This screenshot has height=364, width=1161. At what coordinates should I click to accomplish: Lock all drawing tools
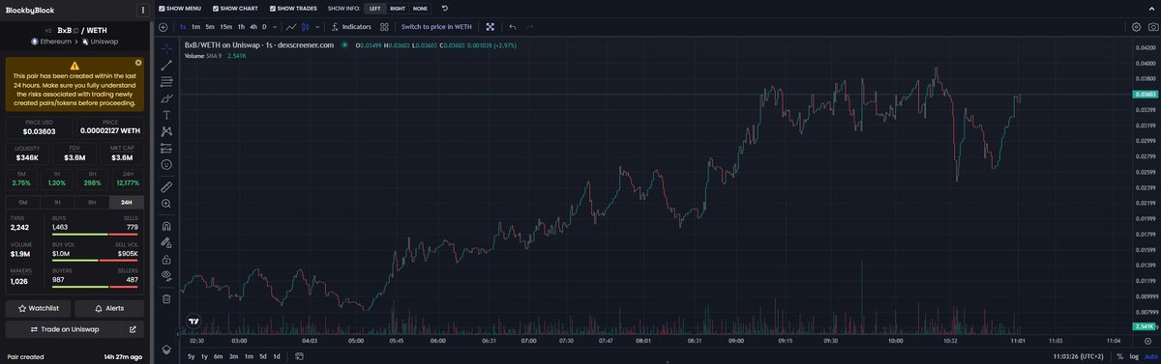click(x=166, y=259)
